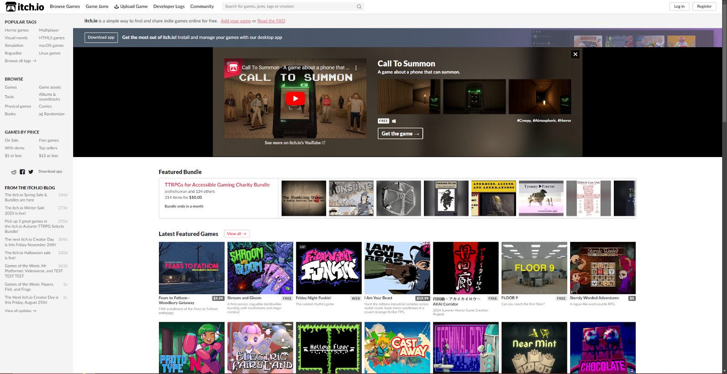Open the Twitter social icon in sidebar
Screen dimensions: 727x374
pos(31,172)
